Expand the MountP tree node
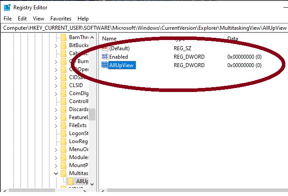This screenshot has height=196, width=288. (56, 166)
